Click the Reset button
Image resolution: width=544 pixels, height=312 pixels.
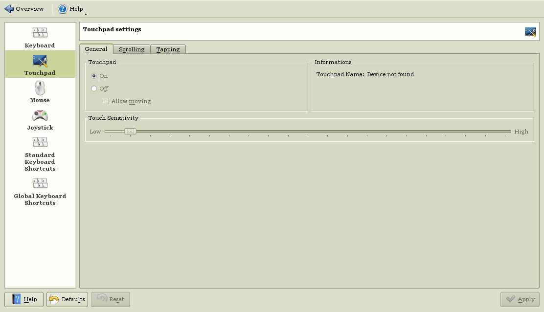[x=111, y=299]
